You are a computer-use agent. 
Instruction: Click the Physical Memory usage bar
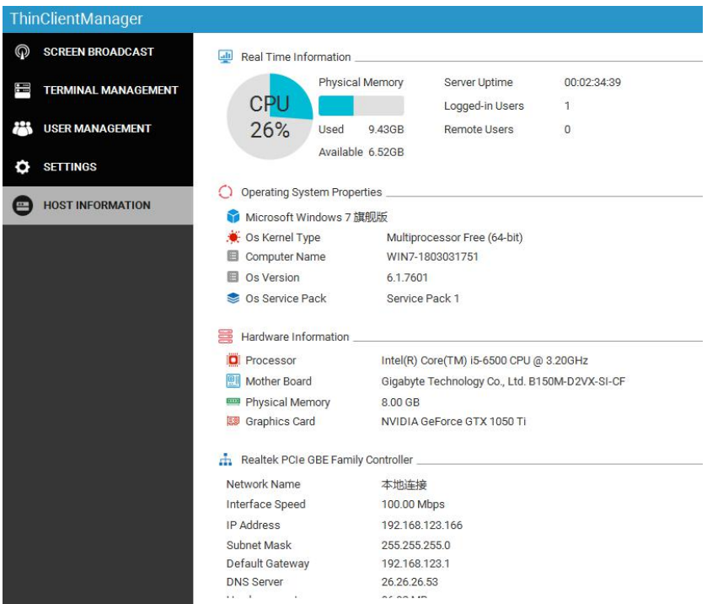[x=361, y=105]
